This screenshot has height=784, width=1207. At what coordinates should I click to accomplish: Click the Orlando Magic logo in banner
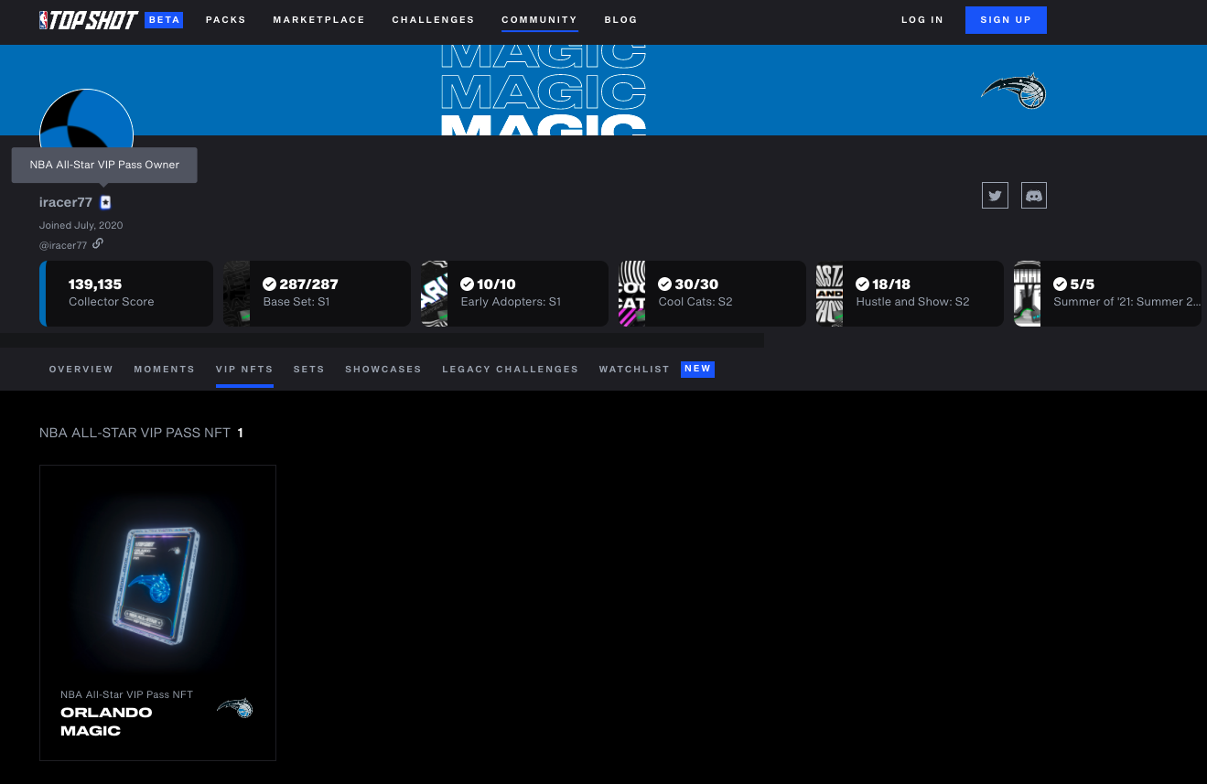1014,91
